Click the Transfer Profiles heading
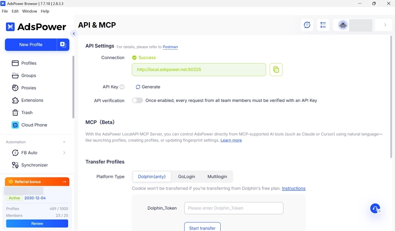Viewport: 395px width, 231px height. [105, 162]
